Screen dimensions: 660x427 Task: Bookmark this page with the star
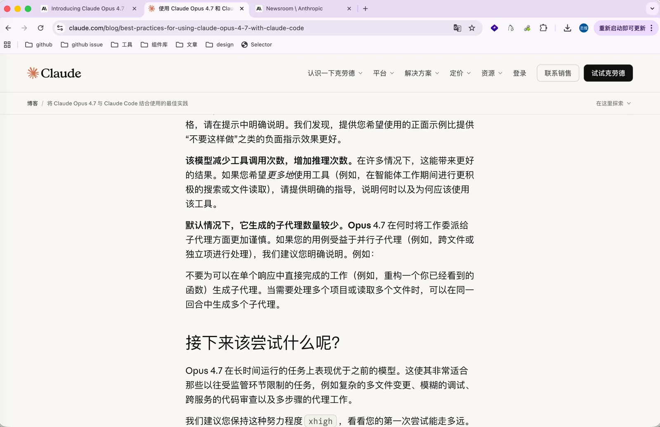click(472, 28)
